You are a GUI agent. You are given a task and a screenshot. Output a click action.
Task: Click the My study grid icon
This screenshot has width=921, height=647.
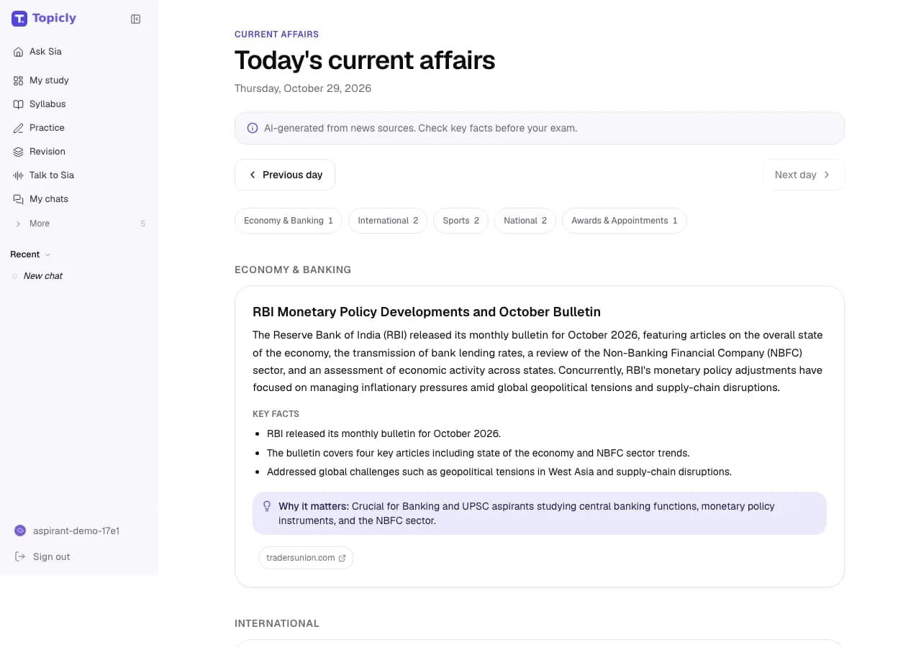pos(19,81)
